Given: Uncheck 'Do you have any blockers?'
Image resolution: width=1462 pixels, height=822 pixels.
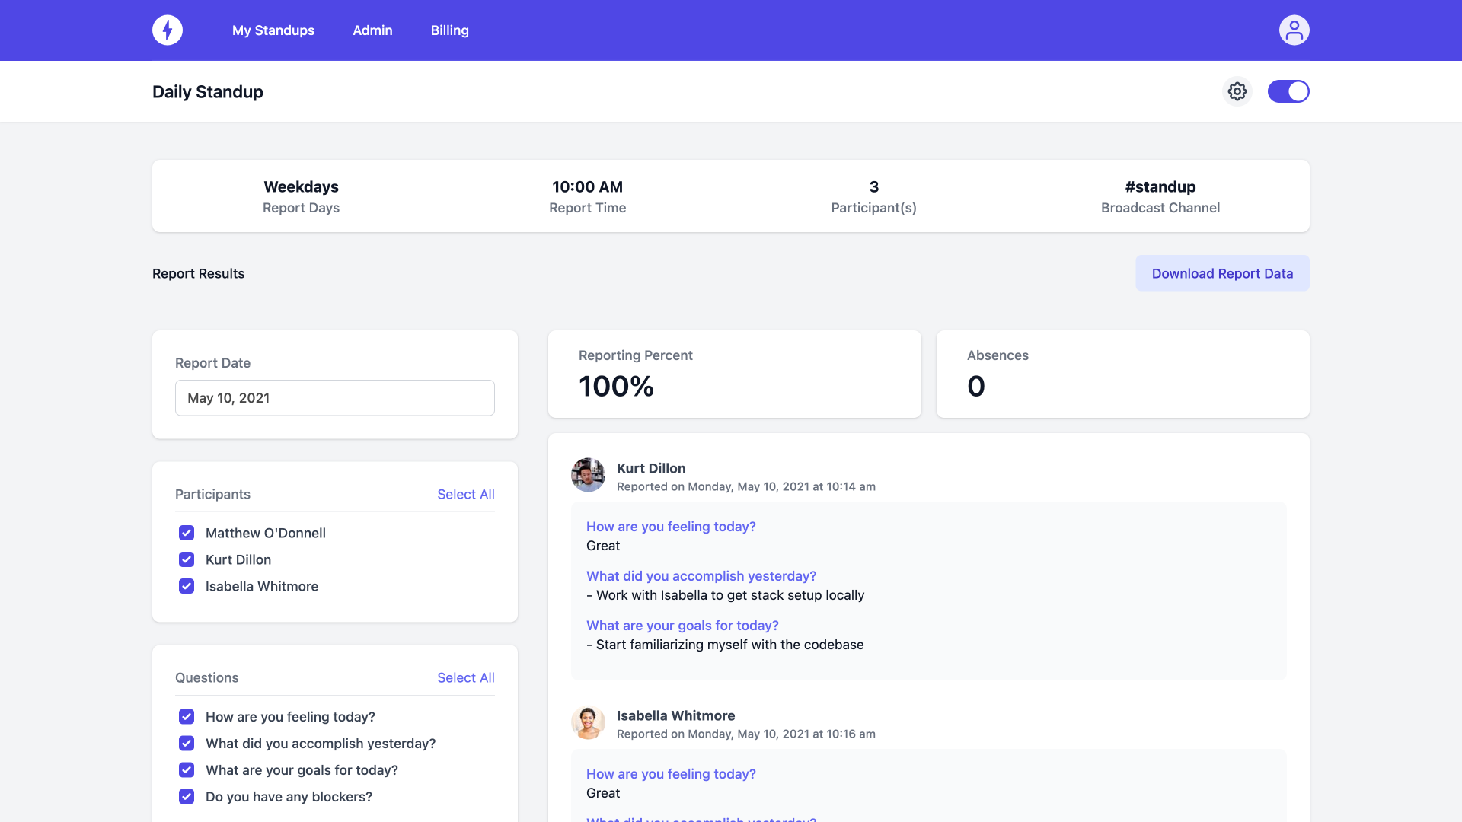Looking at the screenshot, I should click(187, 796).
